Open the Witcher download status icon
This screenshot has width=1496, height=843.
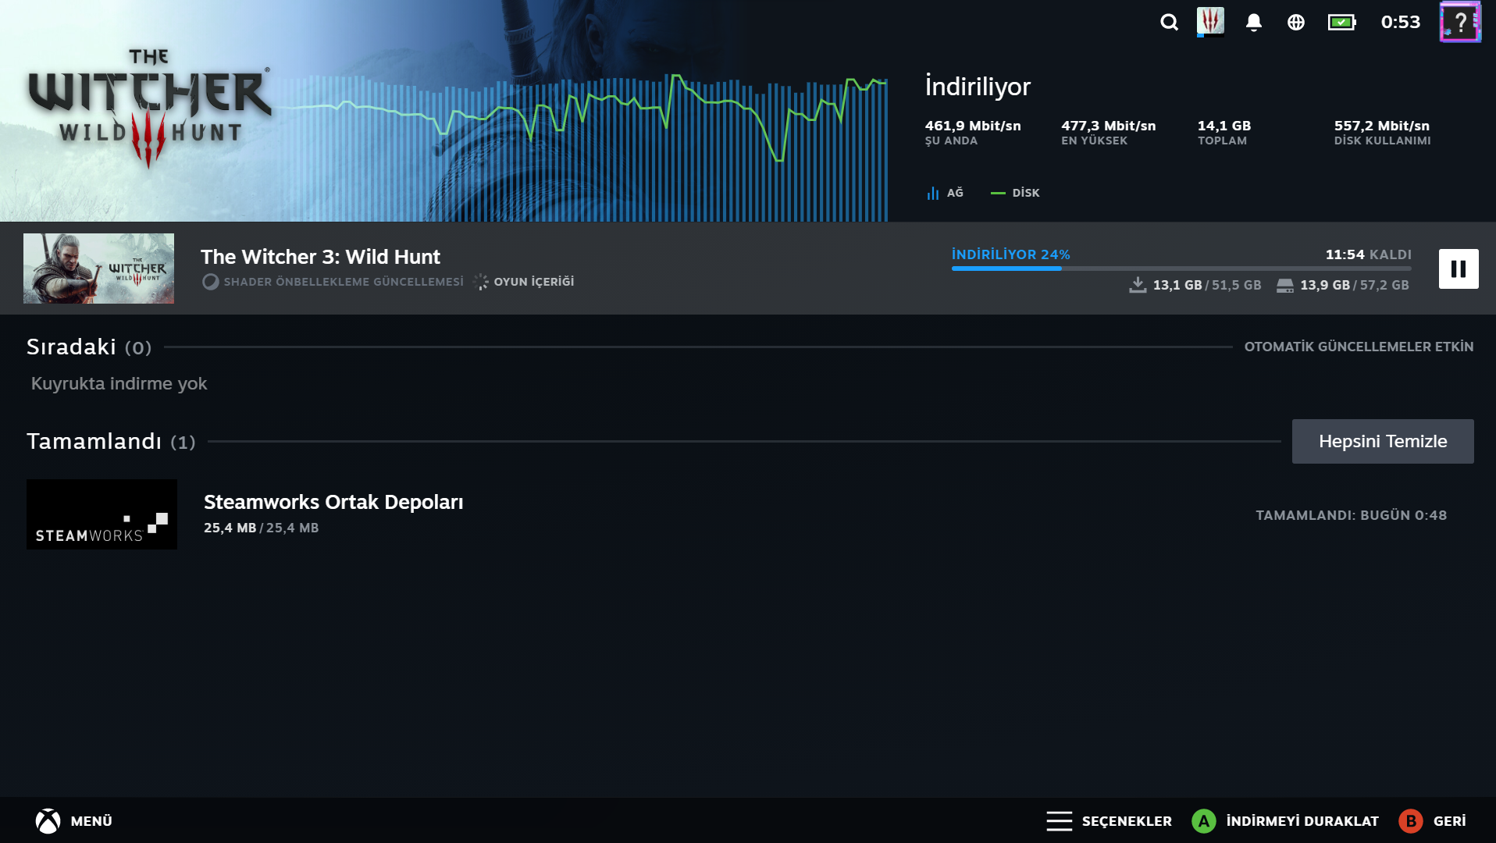point(1210,22)
